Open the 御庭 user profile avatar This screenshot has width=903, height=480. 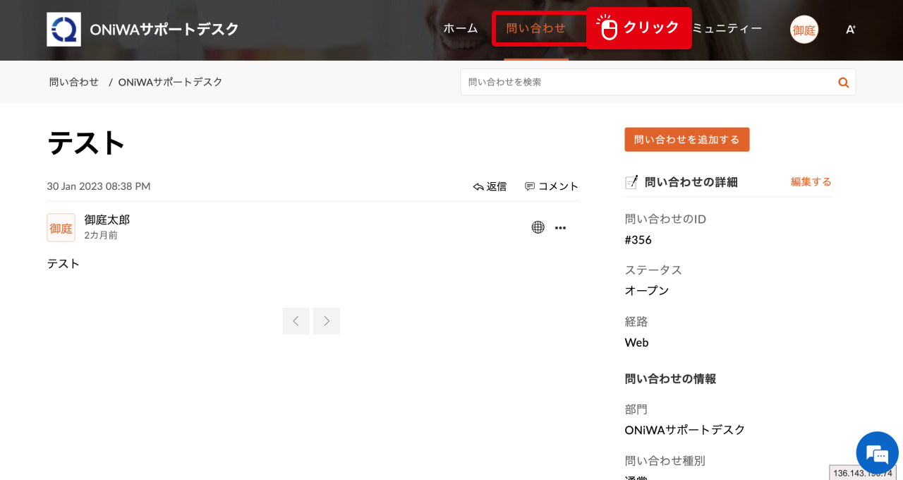804,30
